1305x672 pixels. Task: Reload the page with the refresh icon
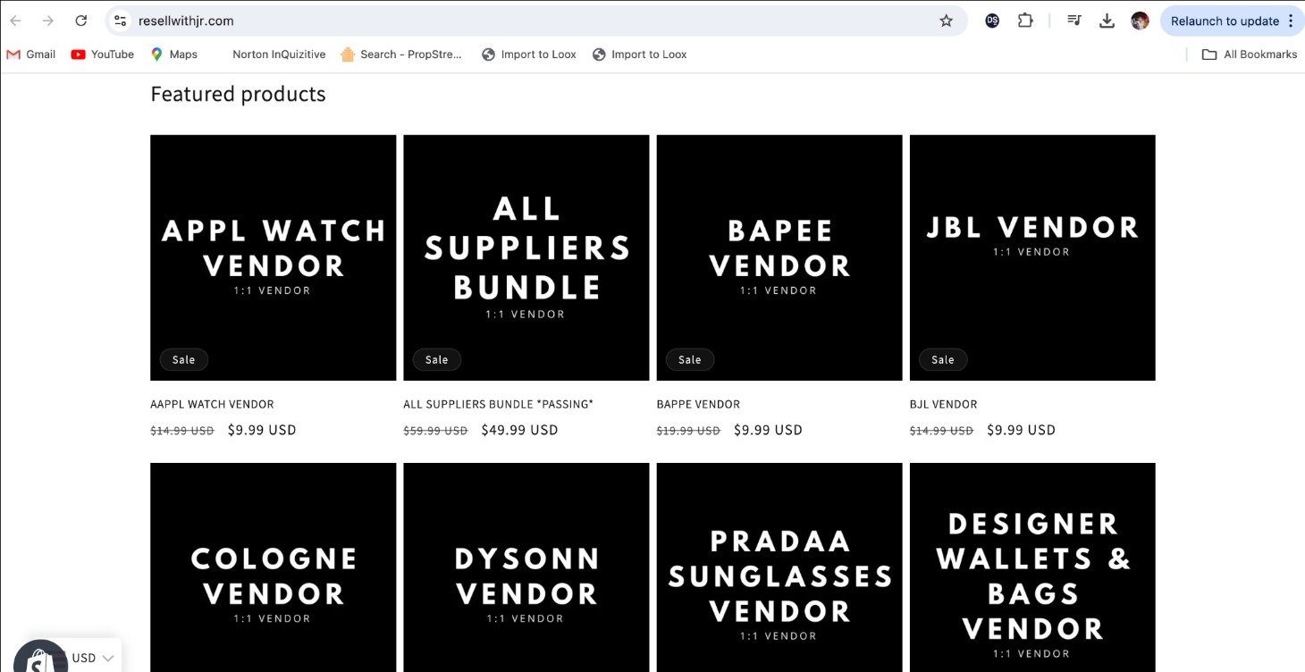point(81,21)
